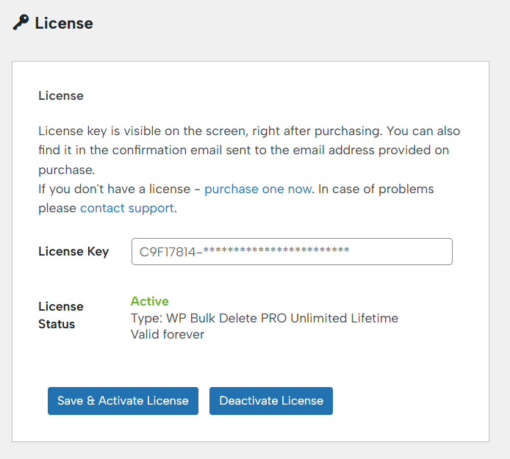Click the License Status label
Screen dimensions: 510x459
pyautogui.click(x=61, y=315)
